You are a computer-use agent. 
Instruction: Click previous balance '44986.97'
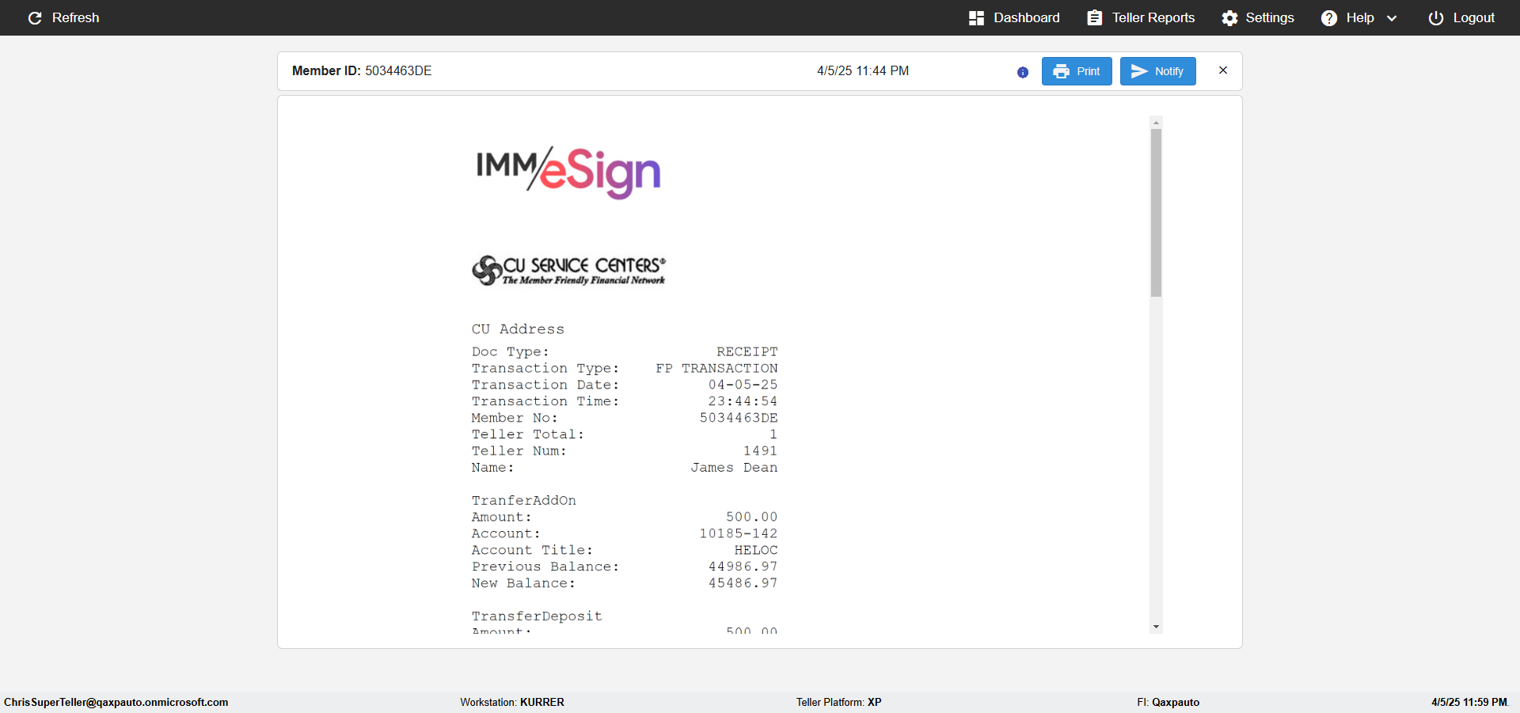click(743, 567)
